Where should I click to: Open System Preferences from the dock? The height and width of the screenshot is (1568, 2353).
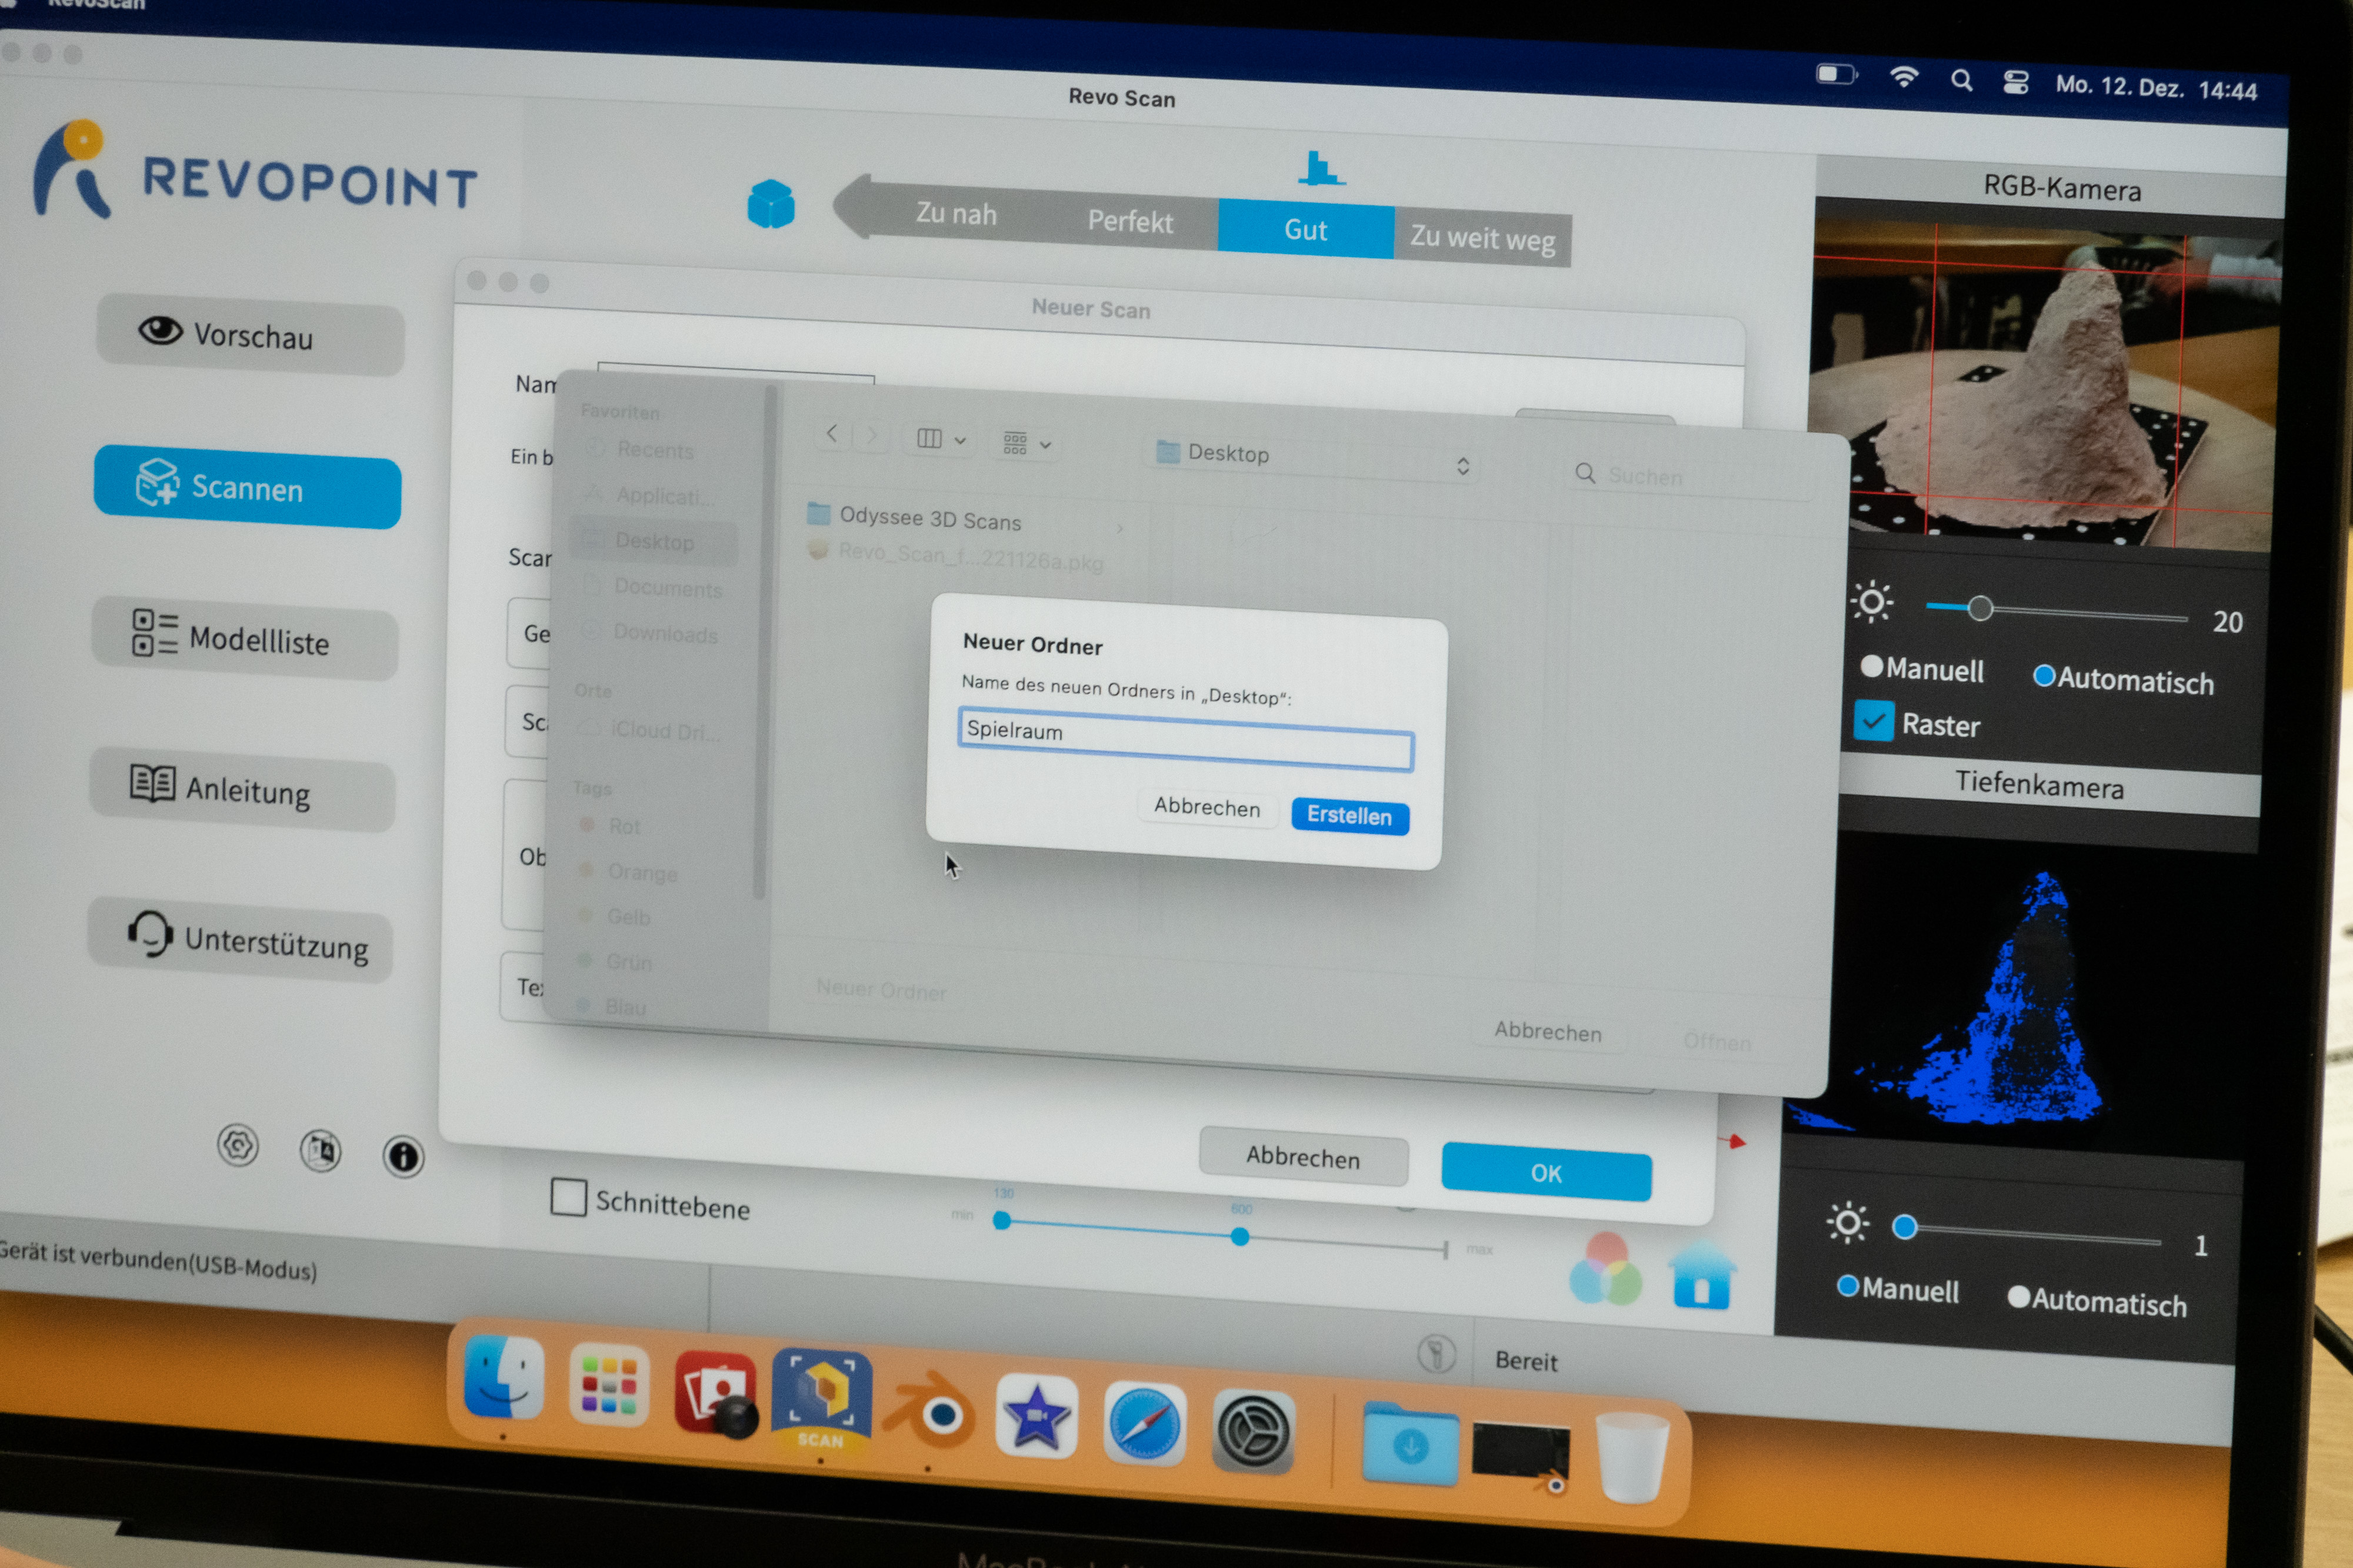click(x=1254, y=1432)
